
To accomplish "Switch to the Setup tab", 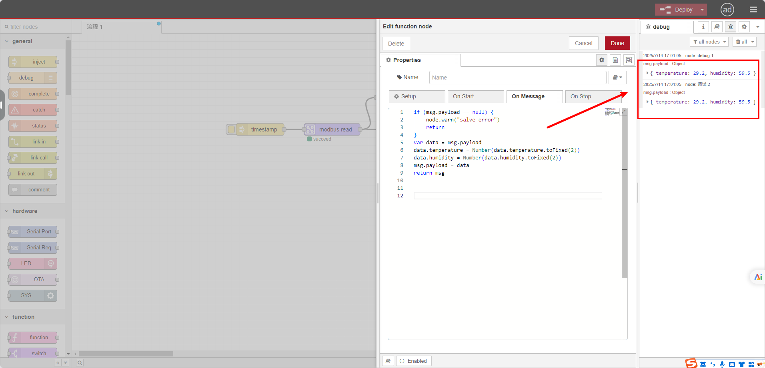I will click(417, 96).
